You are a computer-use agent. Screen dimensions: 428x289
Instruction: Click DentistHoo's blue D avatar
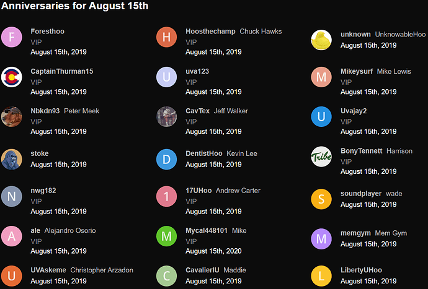tap(166, 159)
